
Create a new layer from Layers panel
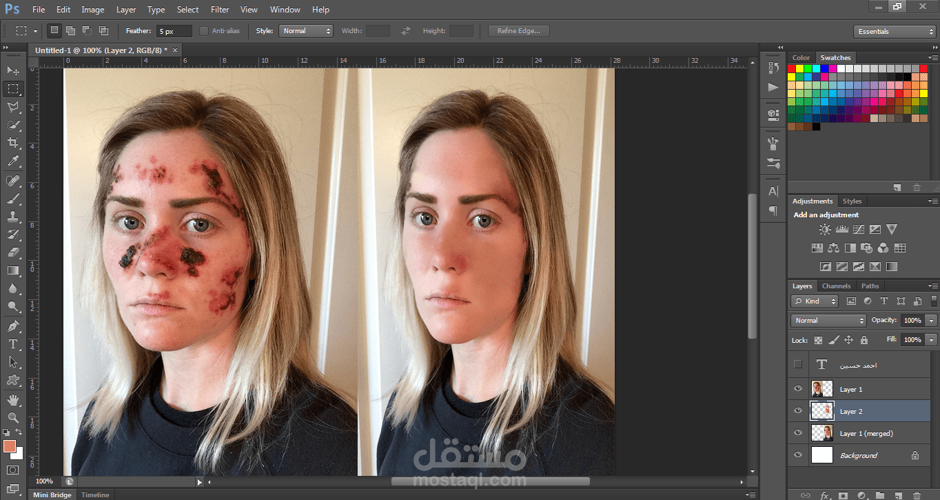click(x=898, y=494)
